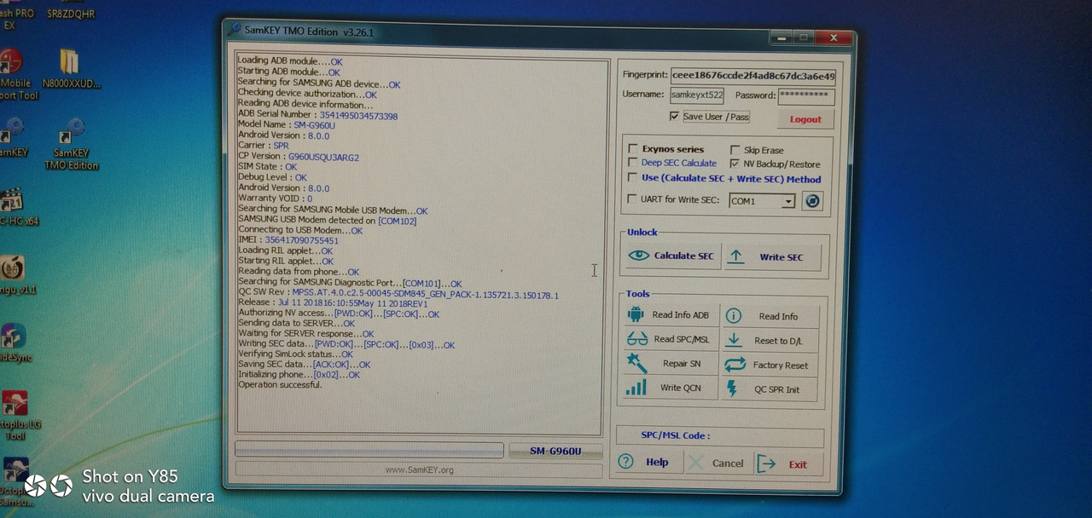Click Read Info ADB tool button
This screenshot has width=1092, height=518.
coord(671,314)
